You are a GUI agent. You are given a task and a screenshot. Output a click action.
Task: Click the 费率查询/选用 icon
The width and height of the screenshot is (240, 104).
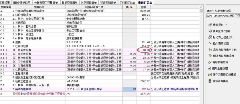210,31
